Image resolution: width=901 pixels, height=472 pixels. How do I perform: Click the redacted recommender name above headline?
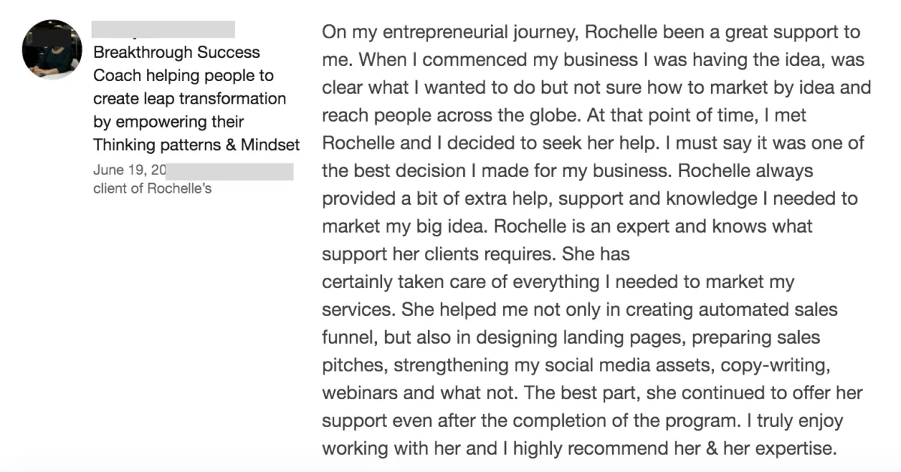(163, 29)
